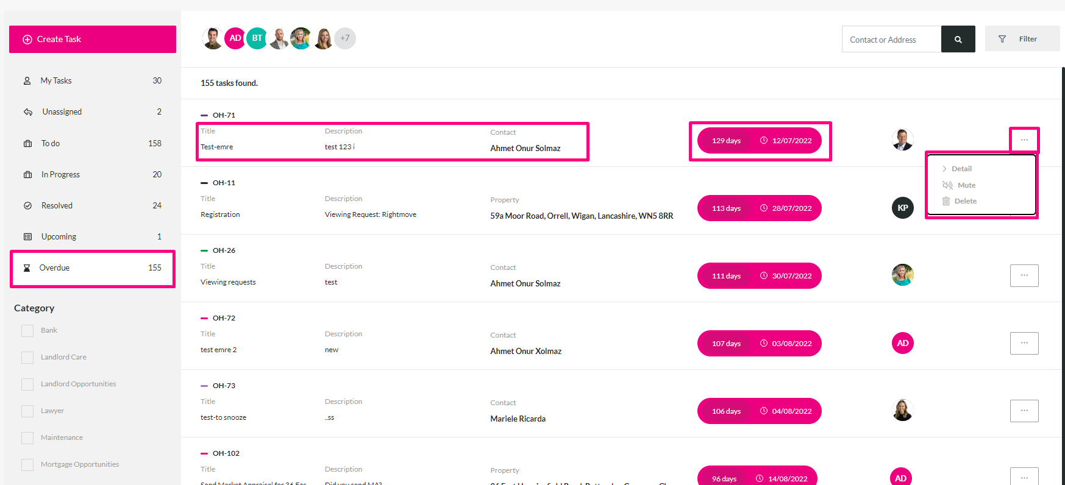Click the My Tasks person icon

pyautogui.click(x=27, y=80)
